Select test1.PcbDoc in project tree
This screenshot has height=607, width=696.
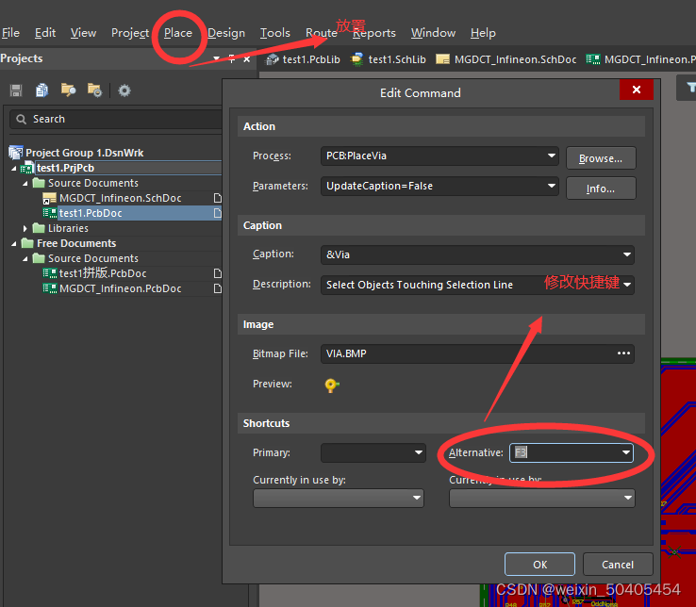(91, 213)
